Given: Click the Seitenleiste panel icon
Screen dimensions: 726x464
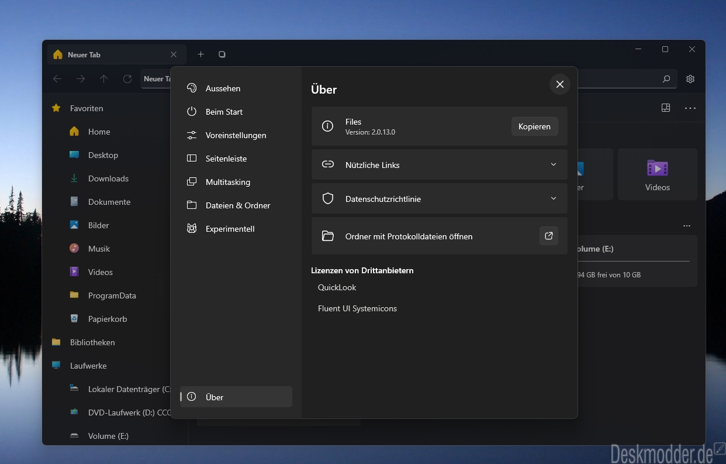Looking at the screenshot, I should click(x=192, y=158).
